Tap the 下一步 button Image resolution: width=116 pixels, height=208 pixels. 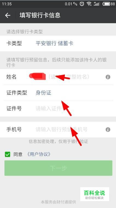[x=58, y=168]
